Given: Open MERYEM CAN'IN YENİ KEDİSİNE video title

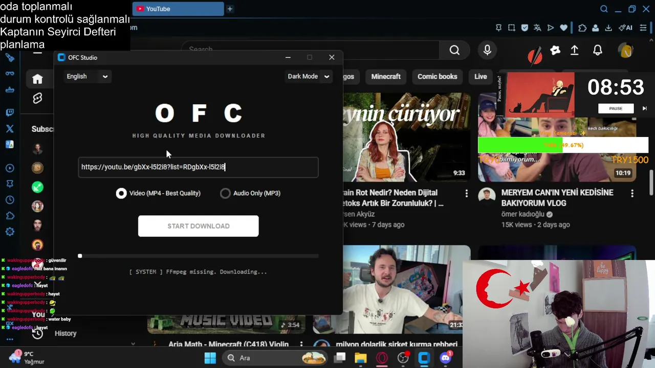Looking at the screenshot, I should [557, 198].
